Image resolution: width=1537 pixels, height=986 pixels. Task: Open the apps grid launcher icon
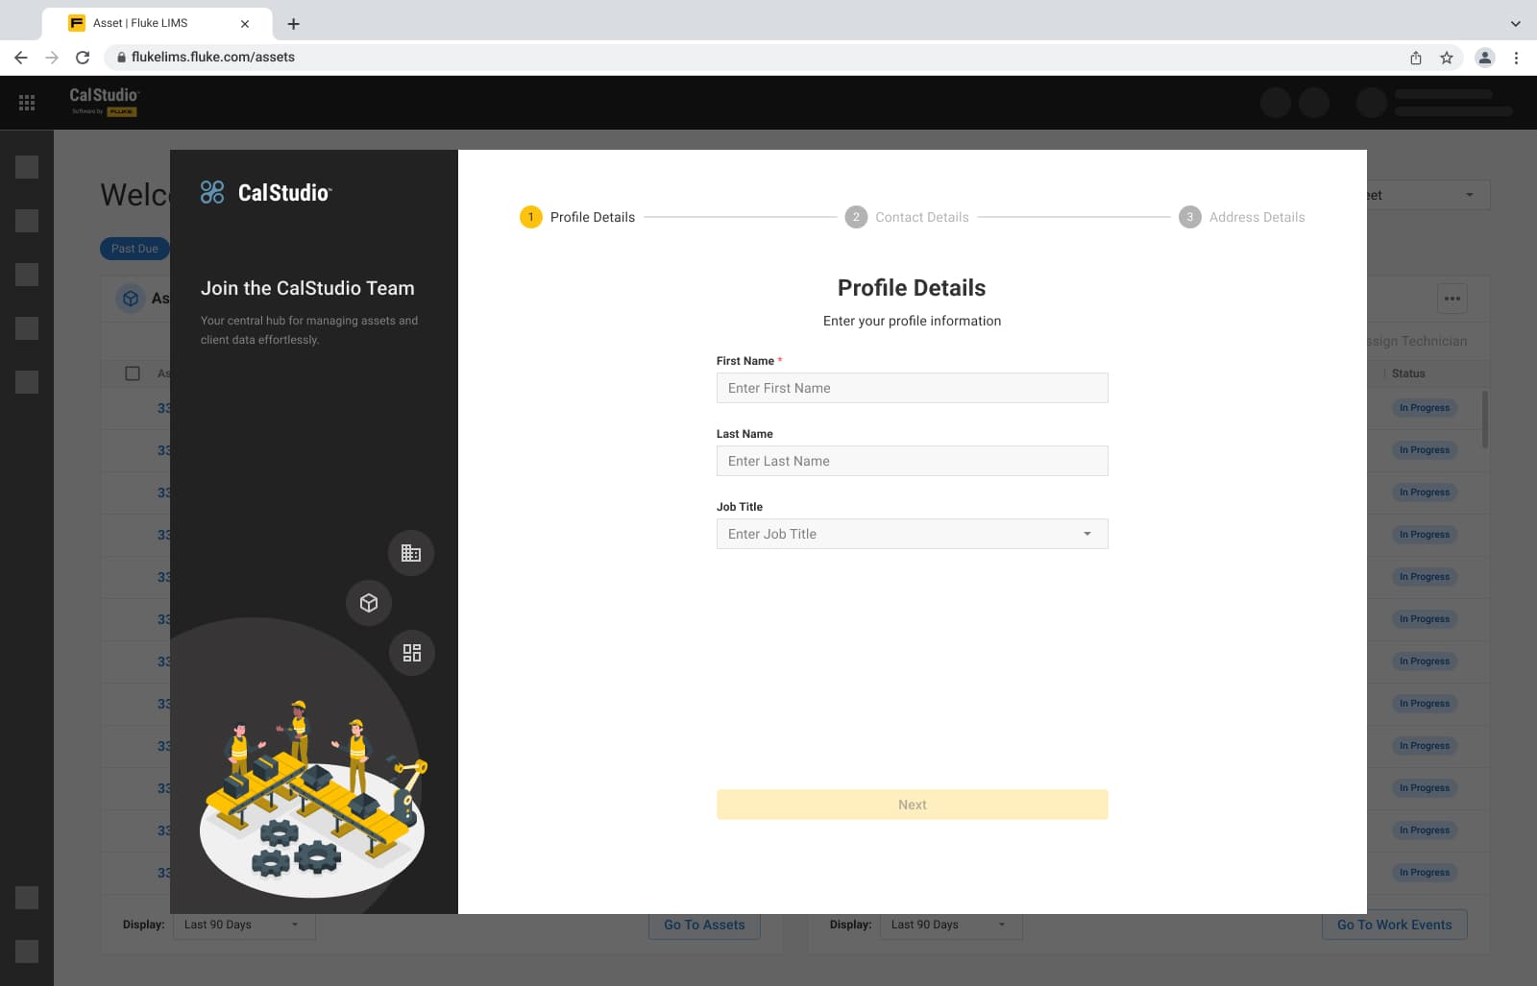pos(27,103)
